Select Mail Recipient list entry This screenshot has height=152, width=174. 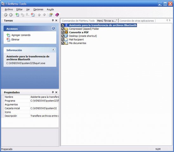pos(76,40)
